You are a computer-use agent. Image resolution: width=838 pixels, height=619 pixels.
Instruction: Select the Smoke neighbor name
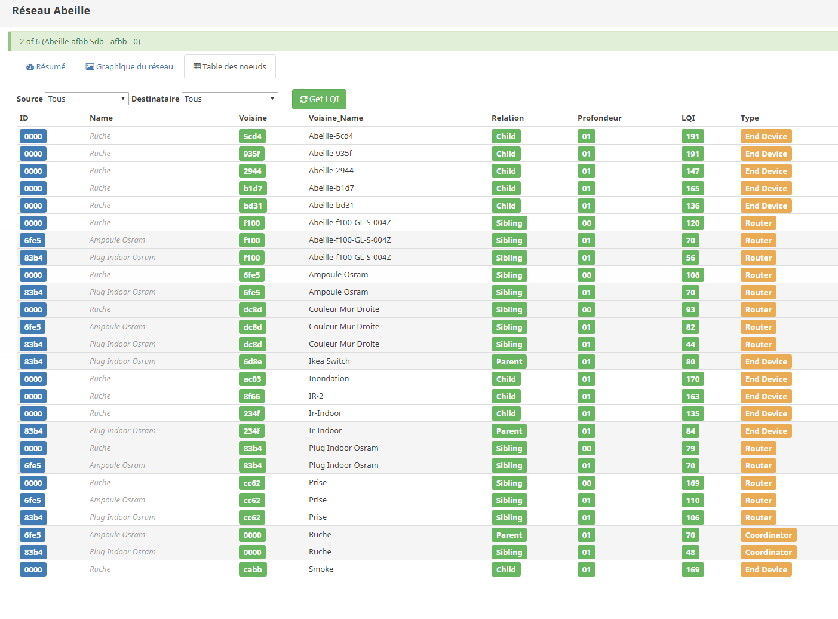point(321,569)
